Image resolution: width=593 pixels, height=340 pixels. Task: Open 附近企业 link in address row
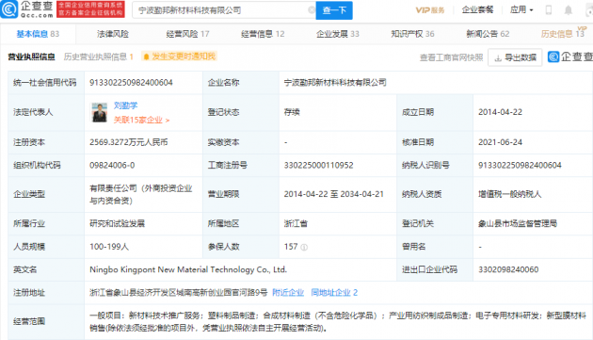(x=288, y=292)
